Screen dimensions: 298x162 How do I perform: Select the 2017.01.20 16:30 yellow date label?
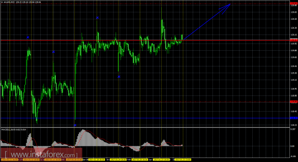coord(140,160)
